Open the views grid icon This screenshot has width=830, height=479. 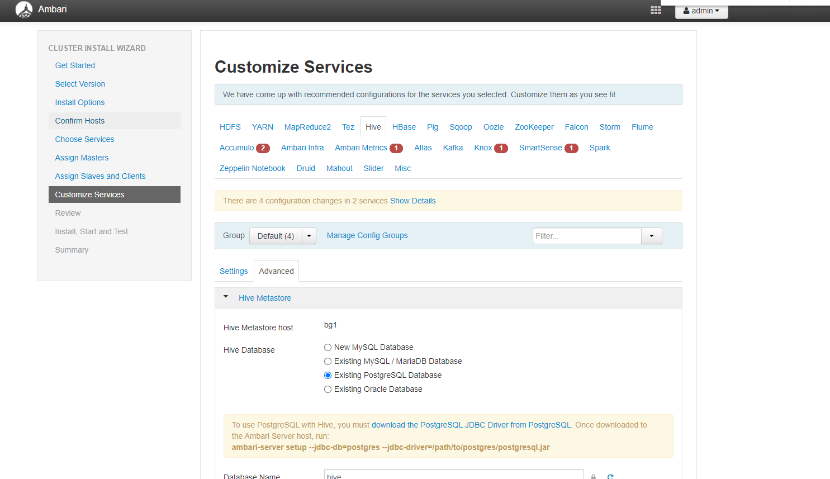(x=656, y=10)
